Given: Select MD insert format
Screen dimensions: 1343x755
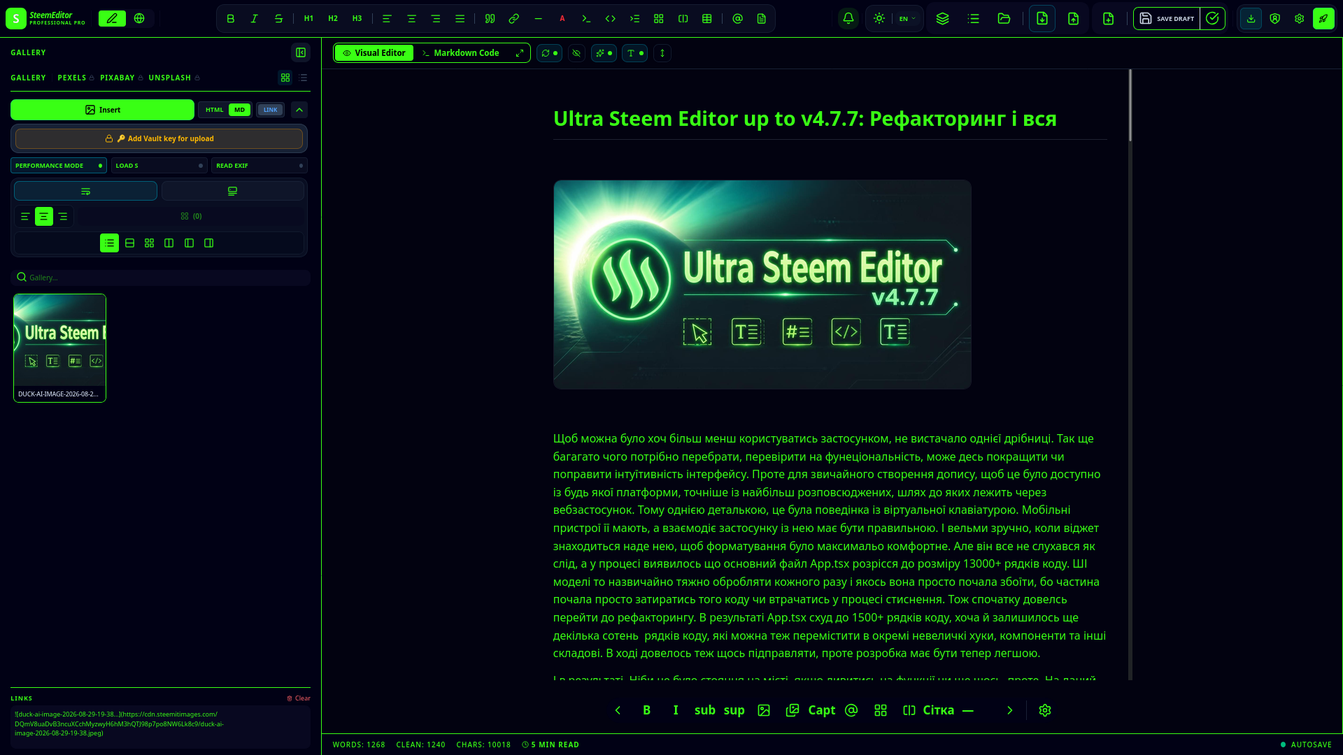Looking at the screenshot, I should pos(239,110).
